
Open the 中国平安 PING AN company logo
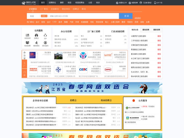pyautogui.click(x=33, y=70)
